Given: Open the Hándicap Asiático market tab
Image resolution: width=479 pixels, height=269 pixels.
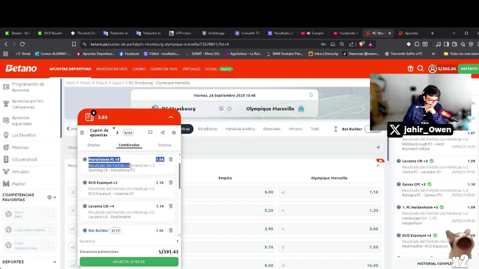Looking at the screenshot, I should (x=240, y=129).
